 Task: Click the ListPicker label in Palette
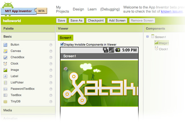pyautogui.click(x=17, y=82)
